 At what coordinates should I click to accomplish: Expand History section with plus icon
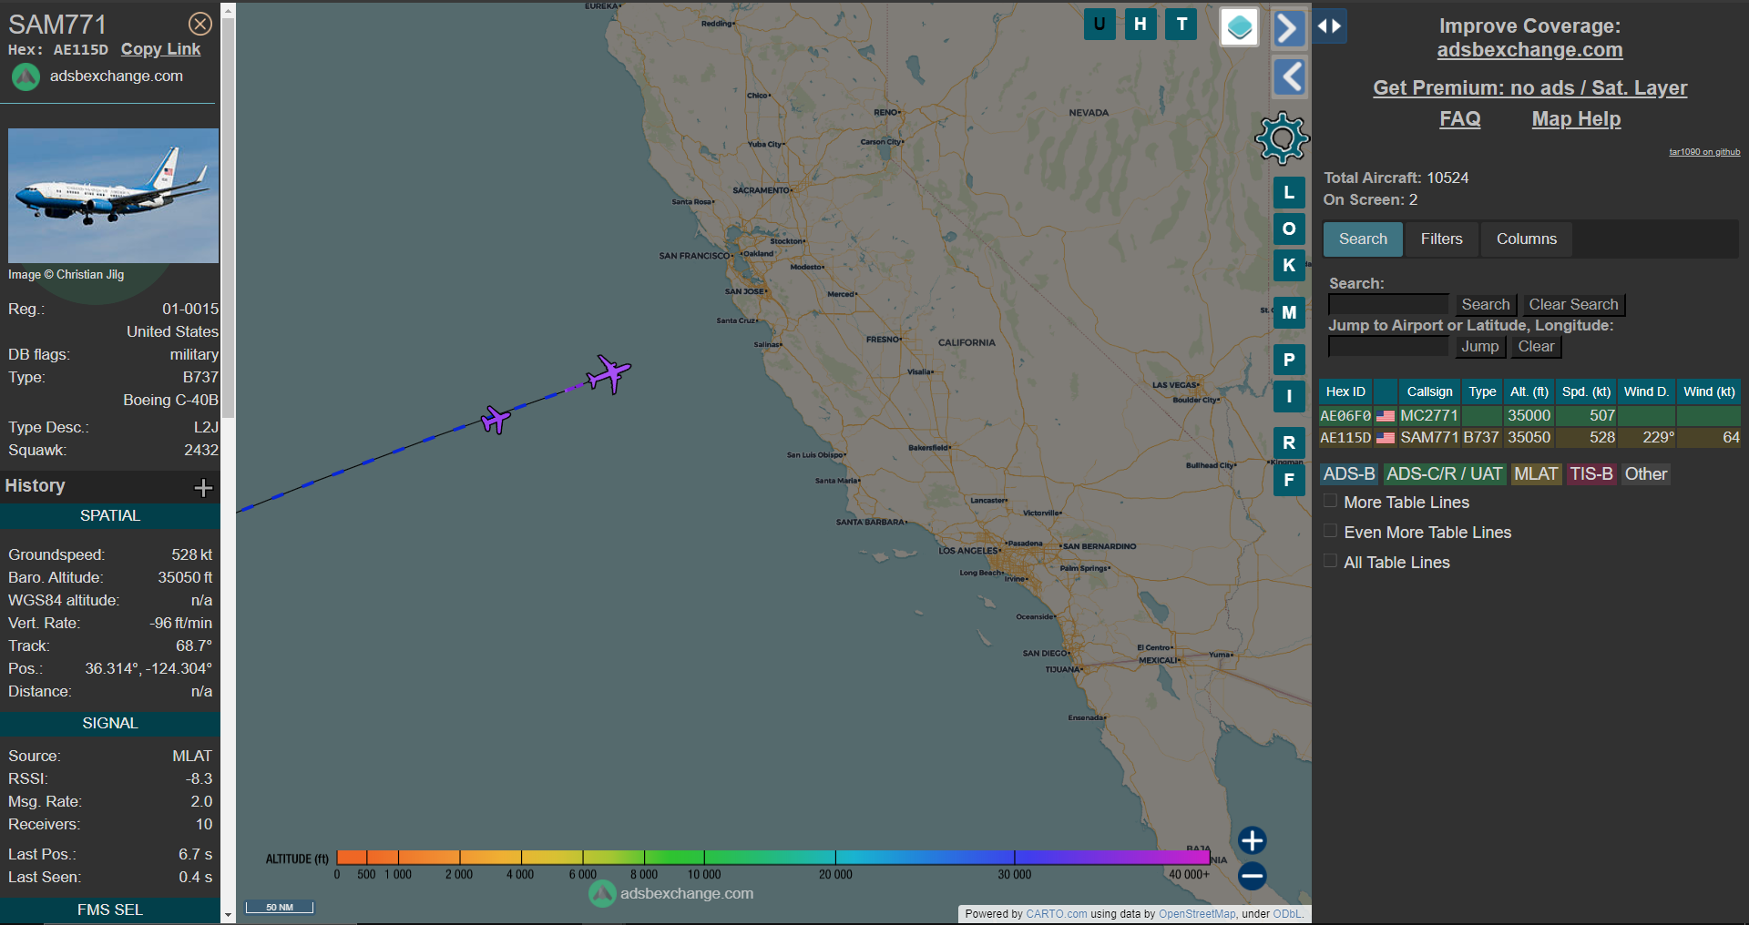coord(203,488)
